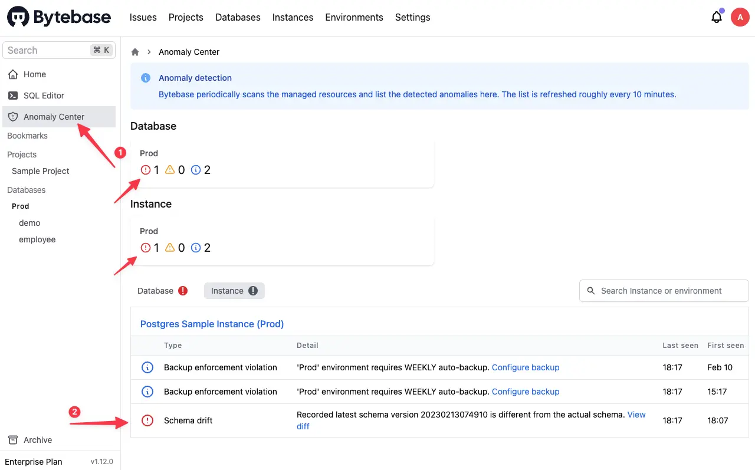Select demo database in sidebar

29,223
